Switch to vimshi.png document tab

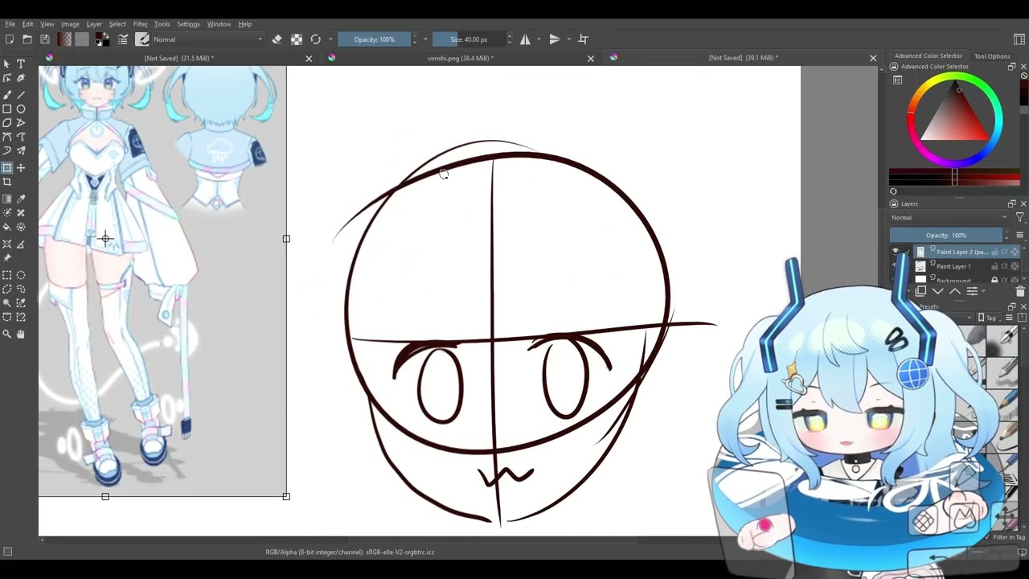pos(460,58)
